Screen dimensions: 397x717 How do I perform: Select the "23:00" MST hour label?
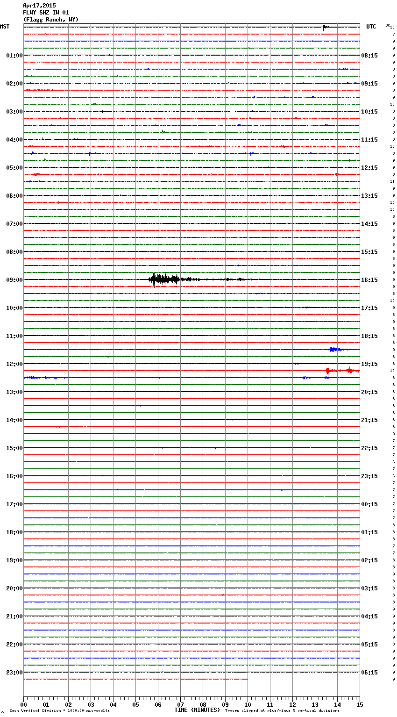point(14,673)
